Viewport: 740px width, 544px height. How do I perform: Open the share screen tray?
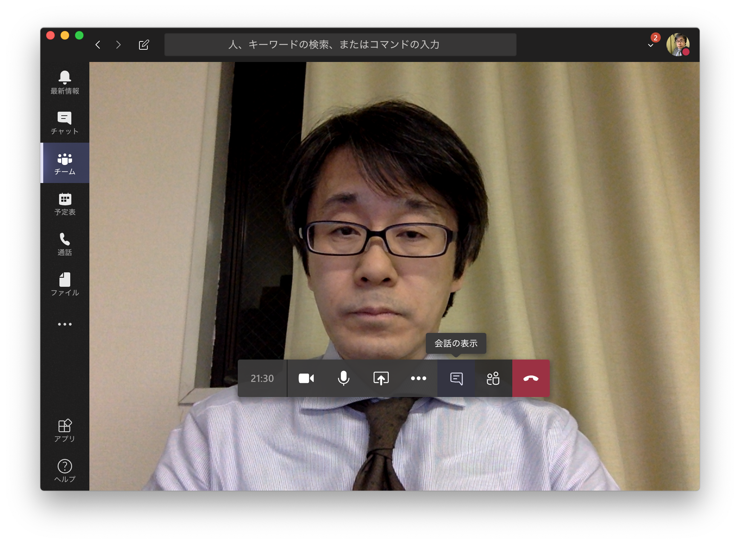point(381,378)
